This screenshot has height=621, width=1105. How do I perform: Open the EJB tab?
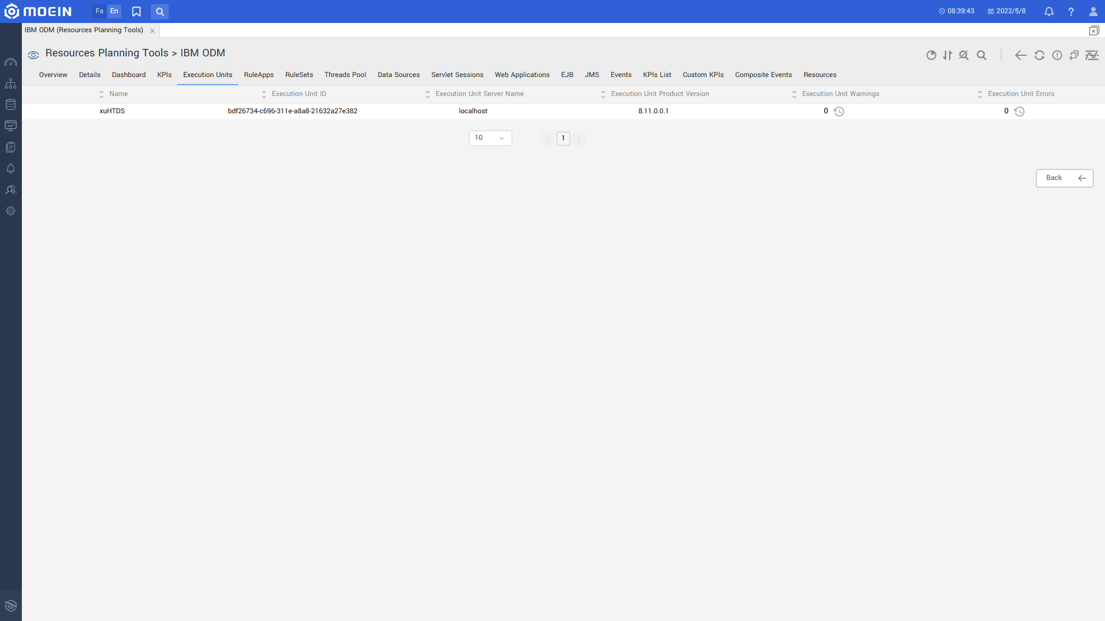point(567,75)
